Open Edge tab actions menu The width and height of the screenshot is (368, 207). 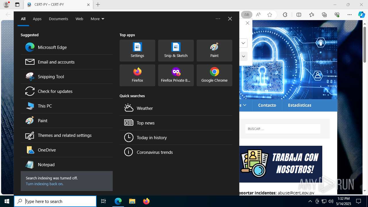point(17,5)
